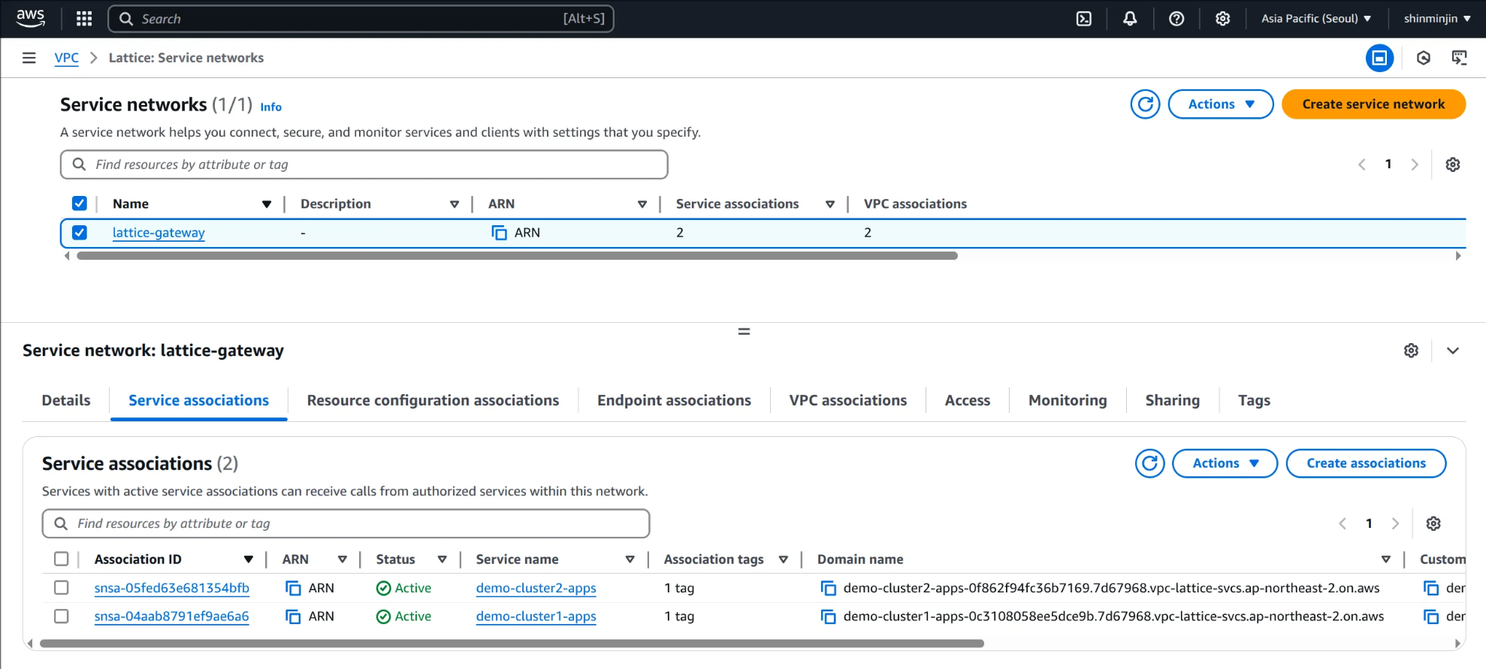The height and width of the screenshot is (669, 1486).
Task: Open console settings gear in top bar
Action: click(1222, 19)
